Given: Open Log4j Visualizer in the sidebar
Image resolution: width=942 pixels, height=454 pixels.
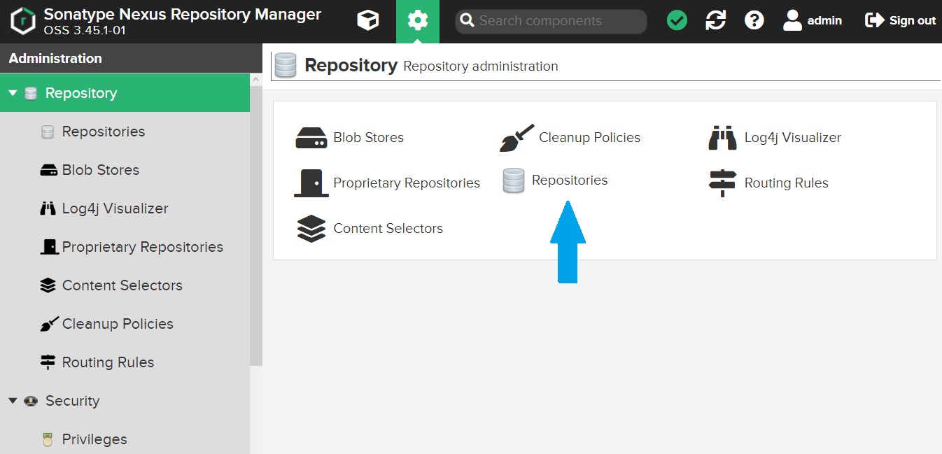Looking at the screenshot, I should click(x=125, y=208).
